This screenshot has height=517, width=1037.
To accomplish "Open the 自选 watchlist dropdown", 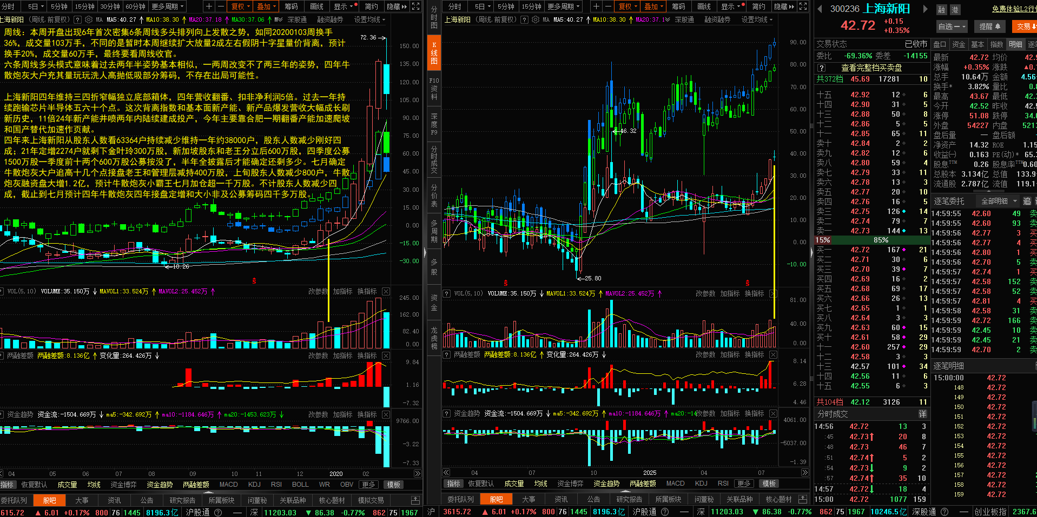I will click(952, 26).
